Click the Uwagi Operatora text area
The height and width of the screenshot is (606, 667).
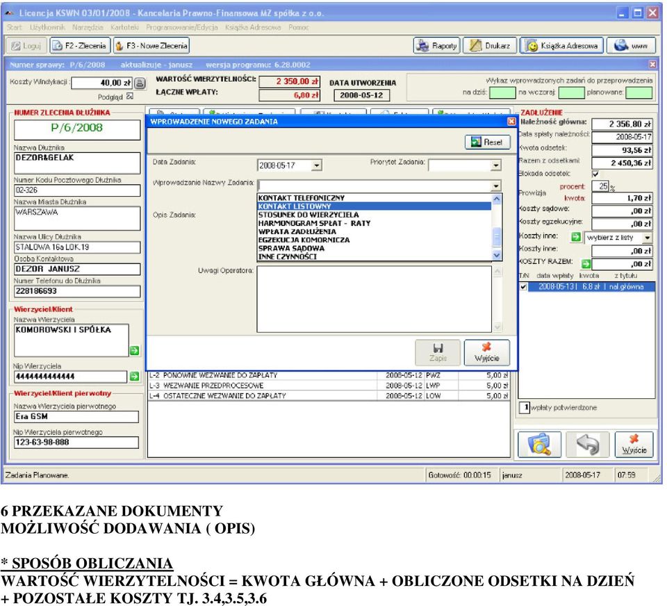click(374, 299)
